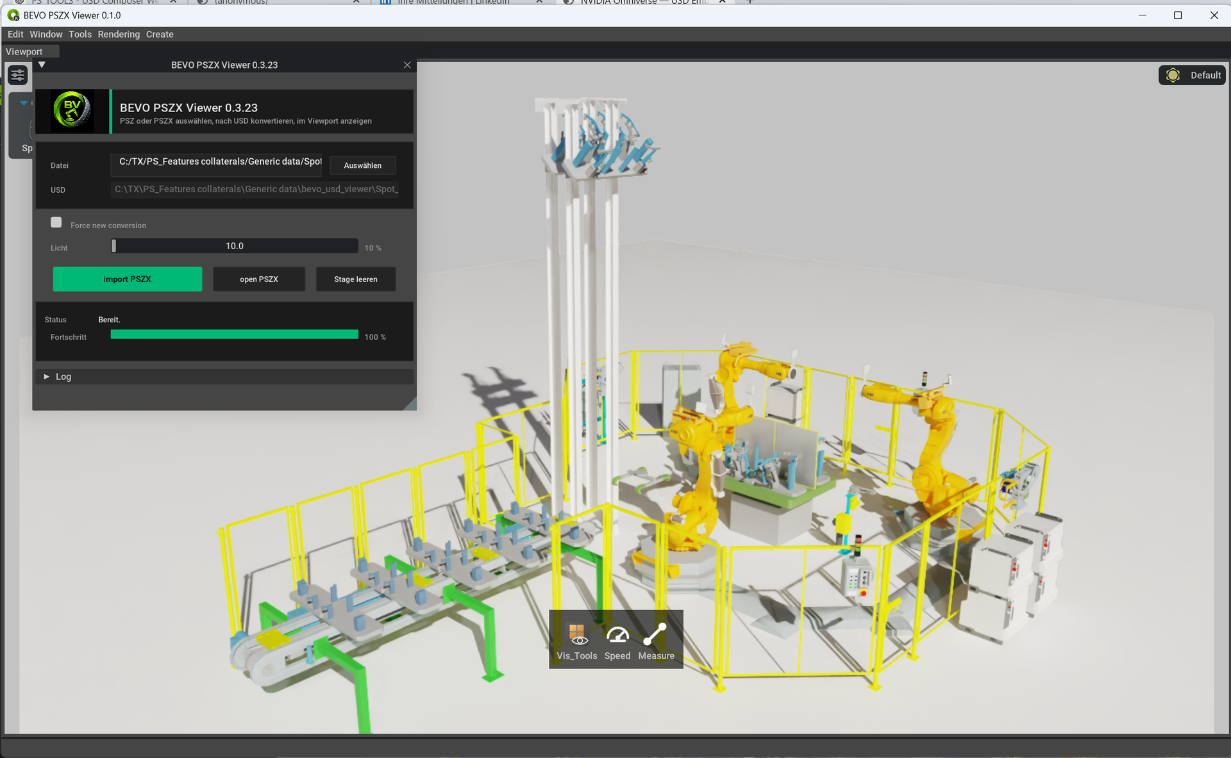The image size is (1231, 758).
Task: Focus the Datei file path field
Action: point(216,164)
